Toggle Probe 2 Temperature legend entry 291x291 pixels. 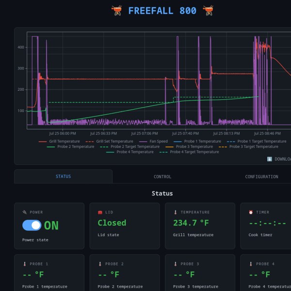pos(70,146)
